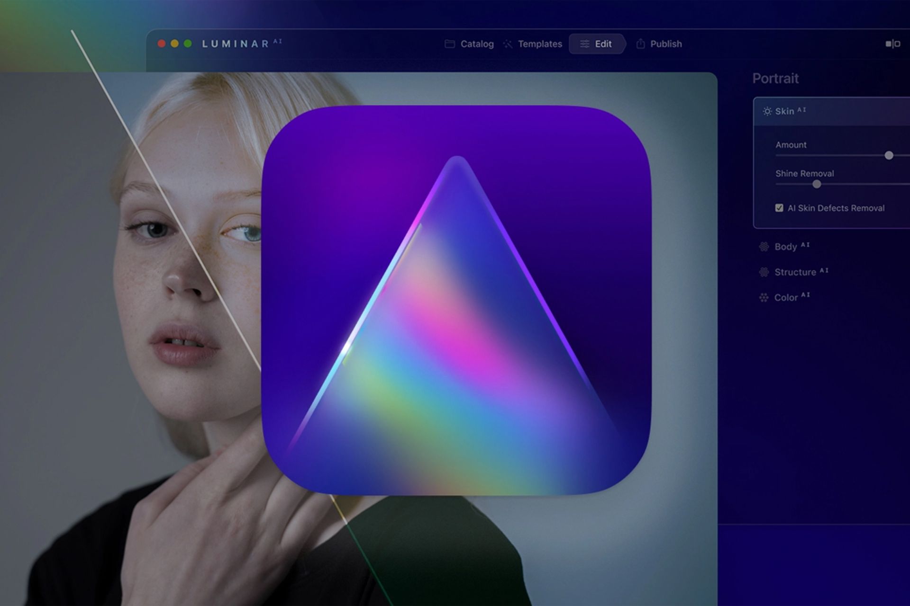The height and width of the screenshot is (606, 910).
Task: Click the Portrait category heading
Action: (x=775, y=79)
